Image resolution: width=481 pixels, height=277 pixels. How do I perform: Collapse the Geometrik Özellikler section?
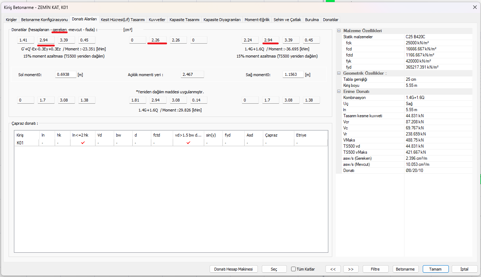[x=339, y=73]
